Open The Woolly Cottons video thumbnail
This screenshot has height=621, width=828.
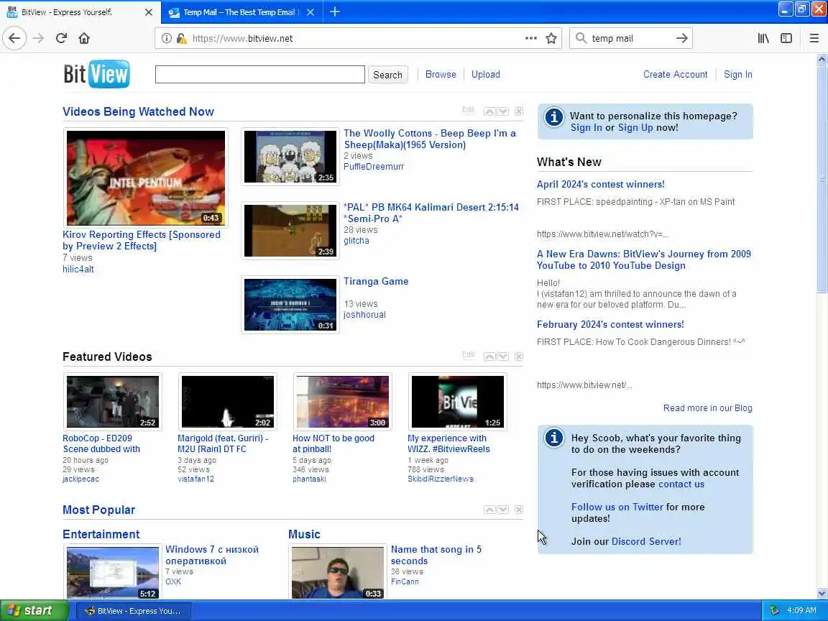290,157
